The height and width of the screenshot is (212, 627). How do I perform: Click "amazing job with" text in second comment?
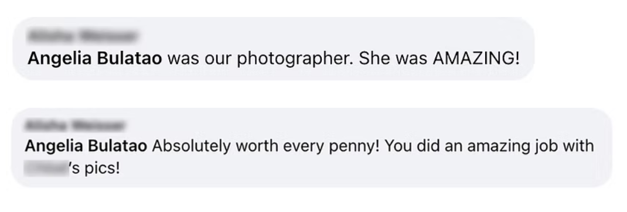530,147
